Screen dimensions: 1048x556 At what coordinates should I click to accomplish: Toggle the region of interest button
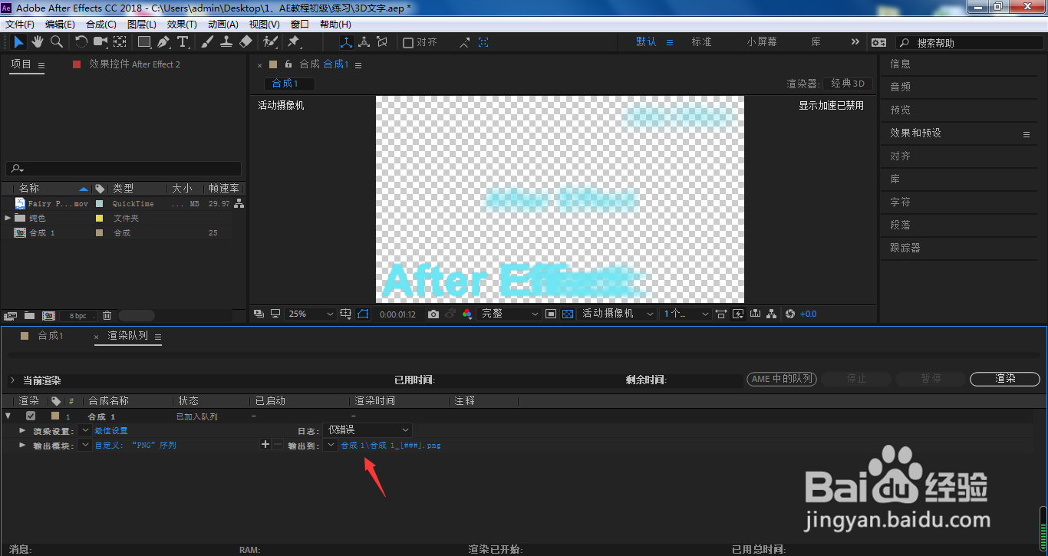[x=551, y=314]
